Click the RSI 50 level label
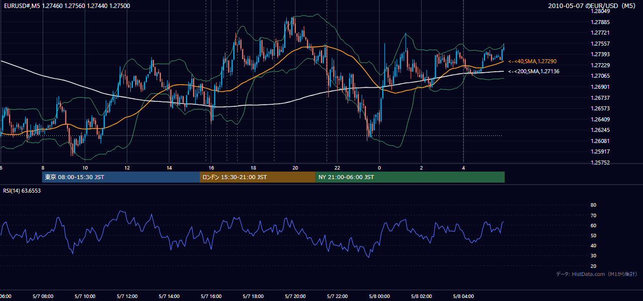 593,236
